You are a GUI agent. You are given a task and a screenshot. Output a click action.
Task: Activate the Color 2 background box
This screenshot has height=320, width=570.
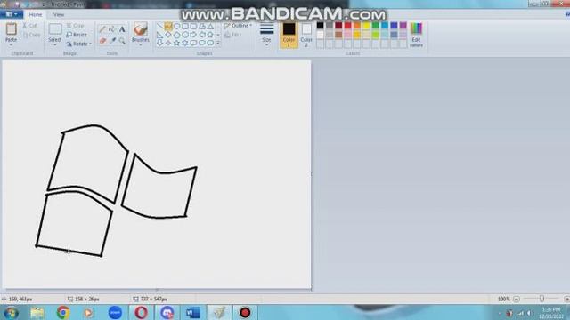[x=306, y=35]
